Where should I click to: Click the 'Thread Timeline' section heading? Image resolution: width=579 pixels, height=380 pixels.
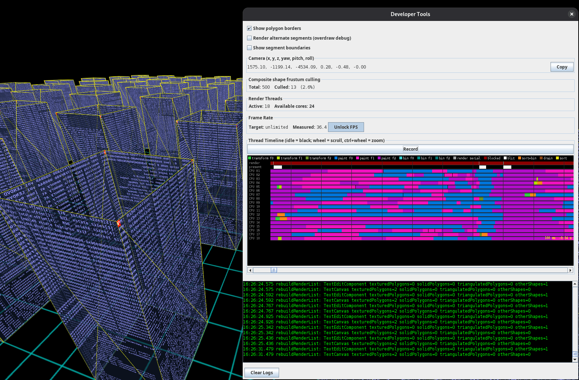(x=317, y=140)
